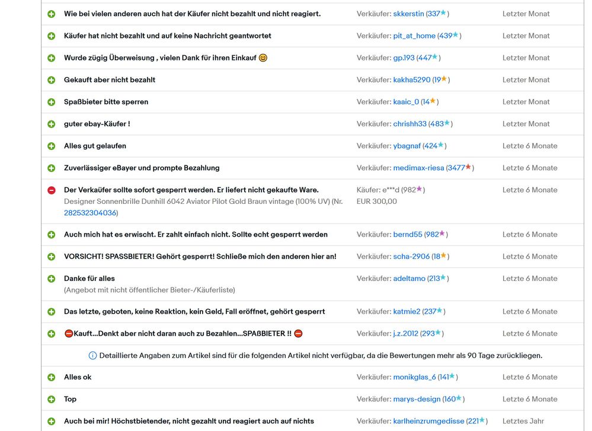592x431 pixels.
Task: Click the info icon before 'Detaillierte Angaben'
Action: [x=92, y=356]
